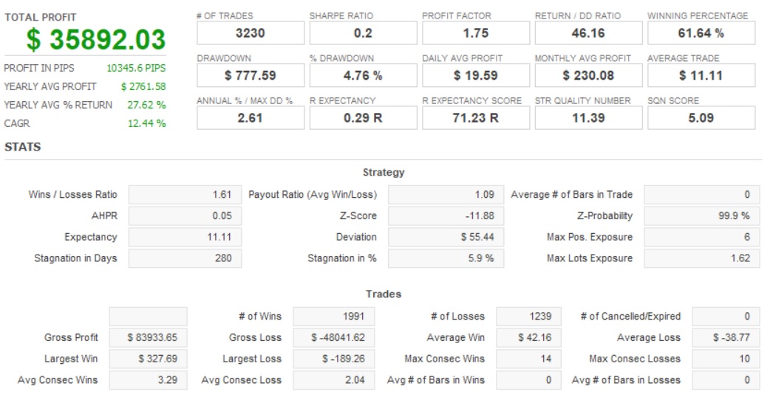Screen dimensions: 773x400
Task: Click the Sharpe Ratio value box
Action: (x=363, y=33)
